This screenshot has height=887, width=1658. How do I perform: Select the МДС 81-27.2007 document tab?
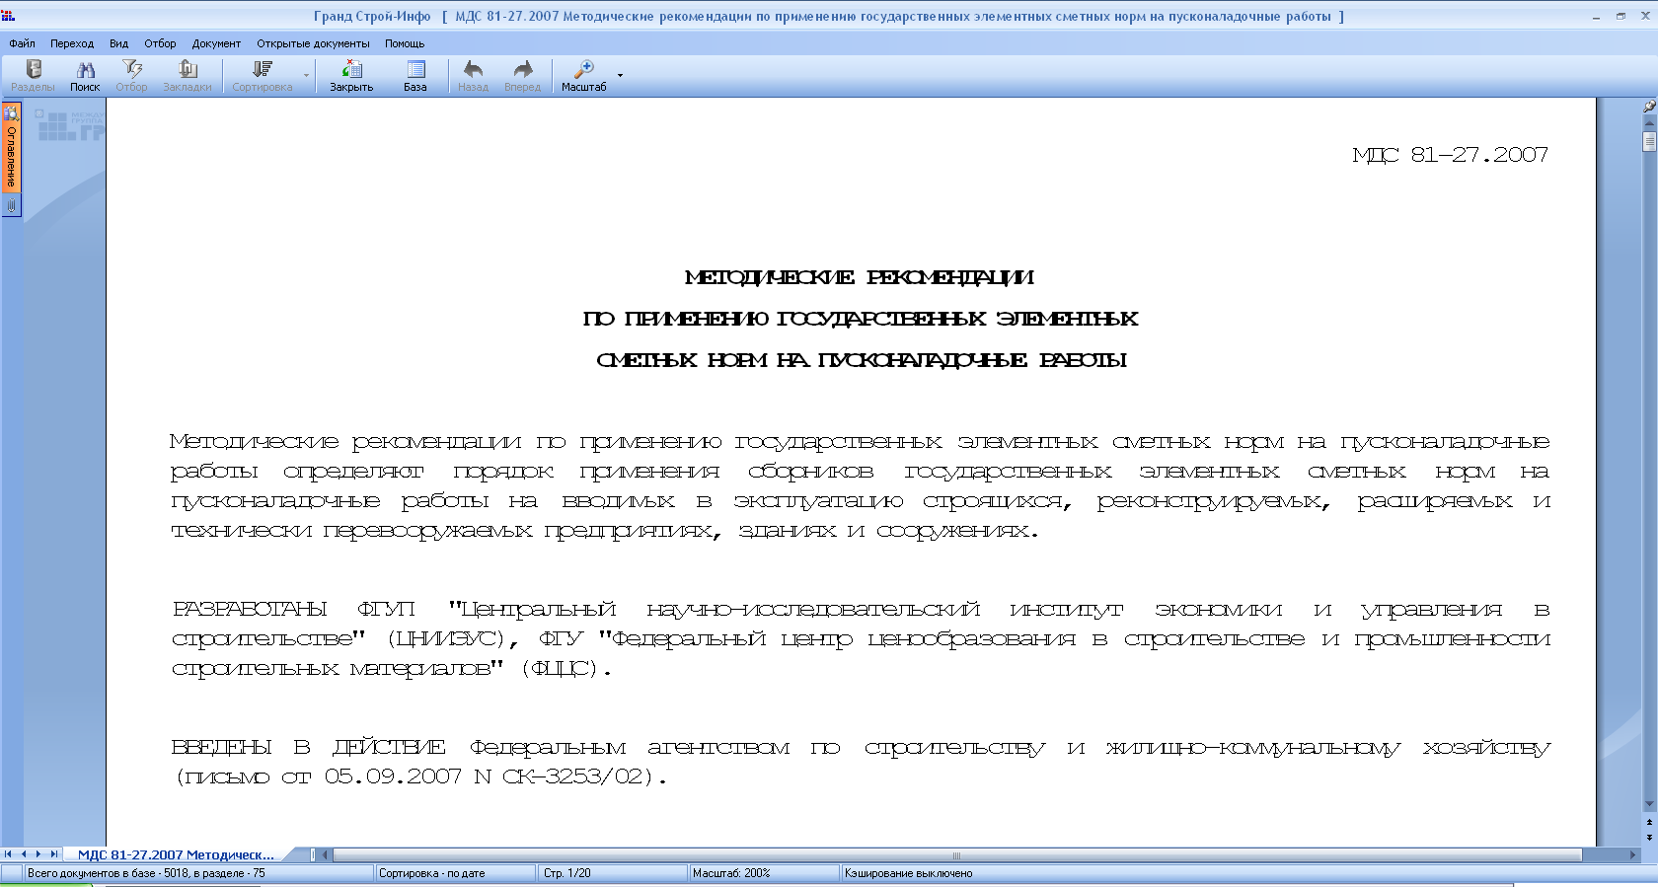pos(176,854)
